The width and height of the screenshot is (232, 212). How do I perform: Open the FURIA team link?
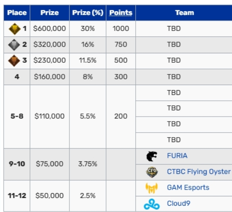tap(177, 156)
